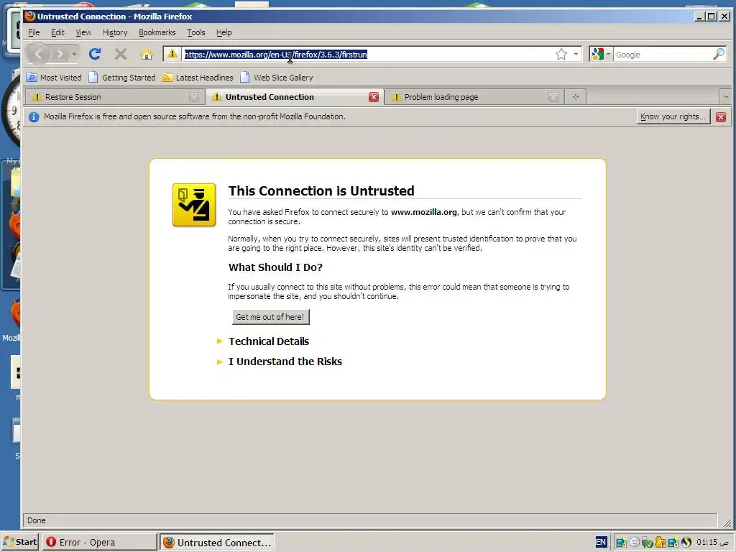The height and width of the screenshot is (552, 736).
Task: Click the blue info icon in notification bar
Action: 33,117
